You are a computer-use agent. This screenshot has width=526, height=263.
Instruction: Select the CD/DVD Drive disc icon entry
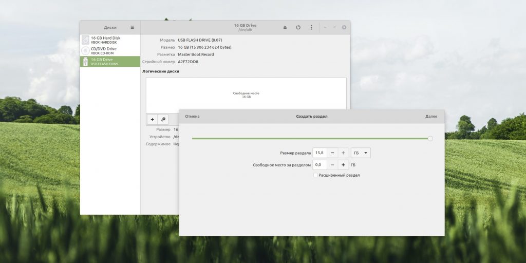tap(110, 51)
